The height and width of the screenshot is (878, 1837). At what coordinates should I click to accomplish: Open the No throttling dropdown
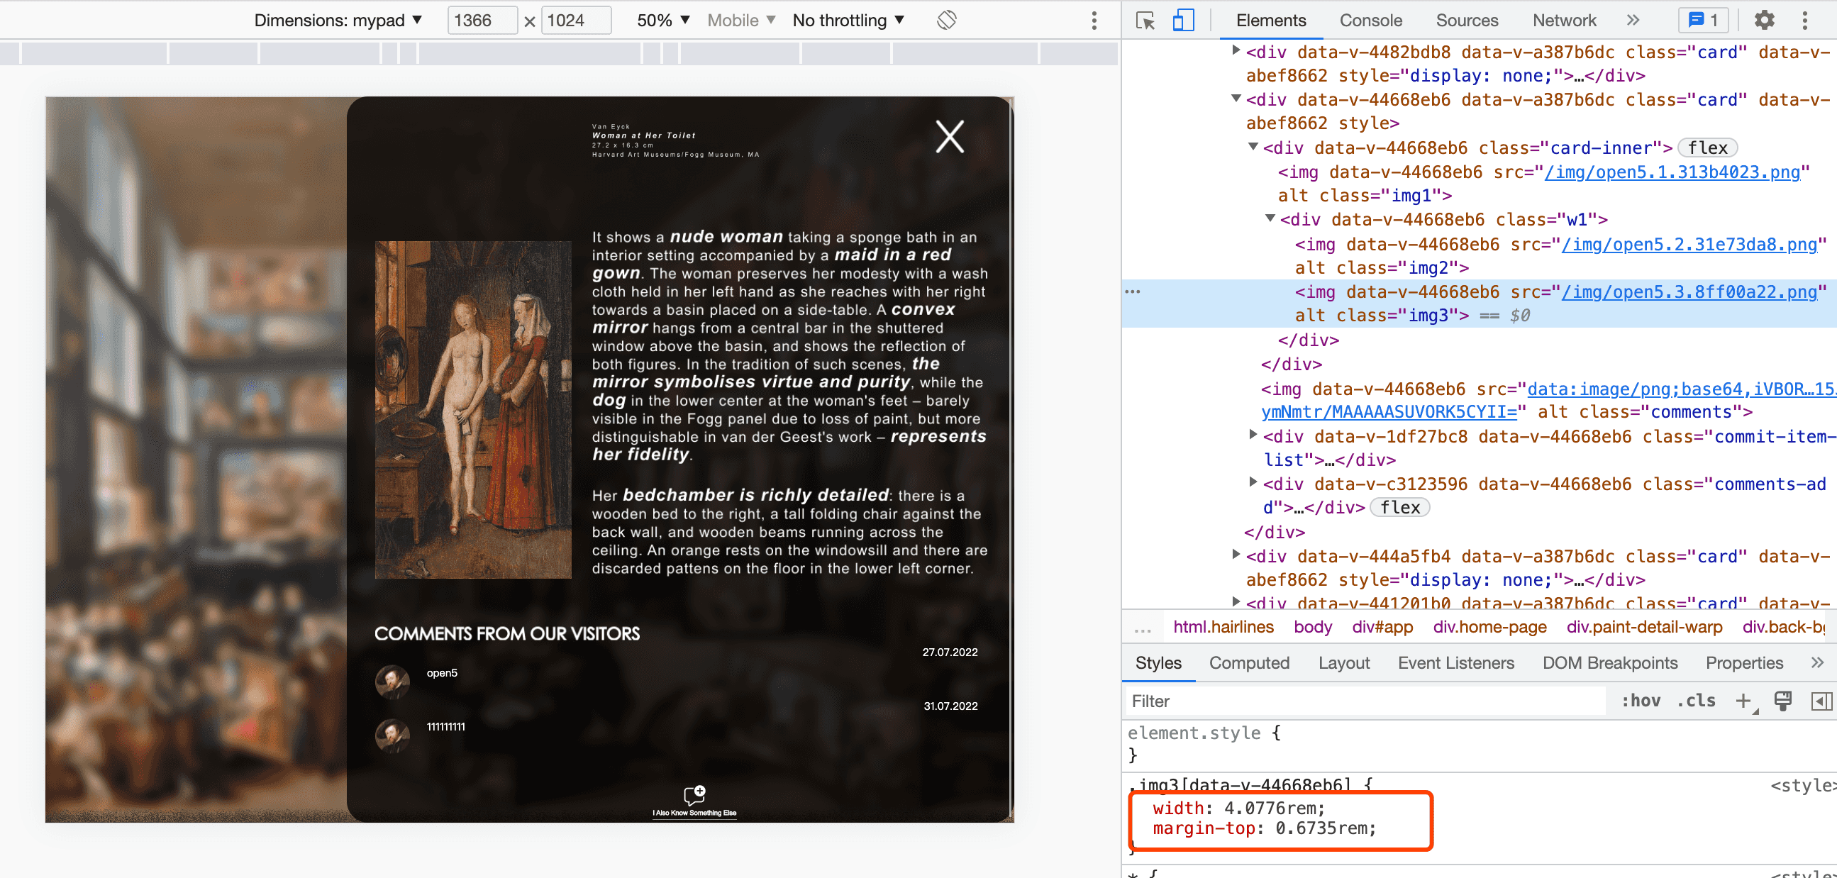pos(848,20)
